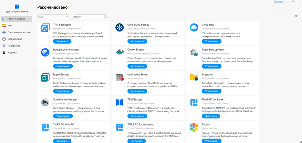This screenshot has height=143, width=302.
Task: Click the TPC Backupper app icon
Action: click(x=45, y=27)
